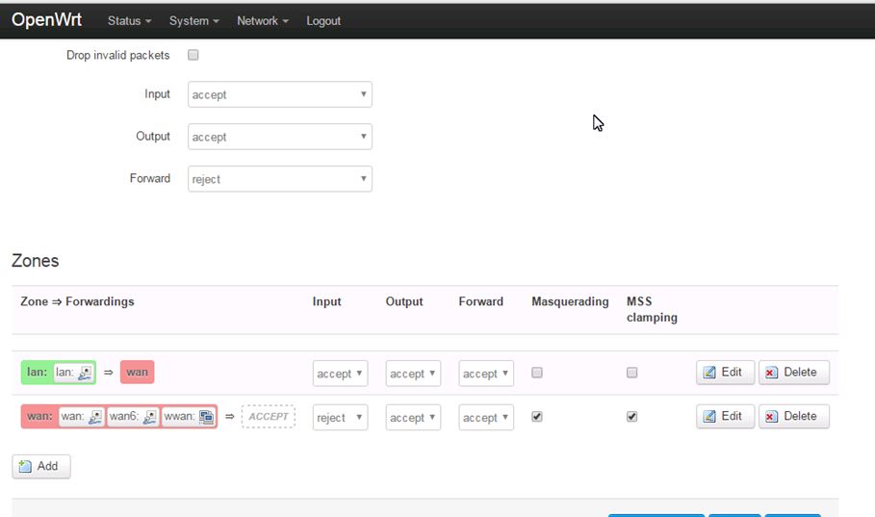Toggle the Drop invalid packets checkbox

click(193, 55)
